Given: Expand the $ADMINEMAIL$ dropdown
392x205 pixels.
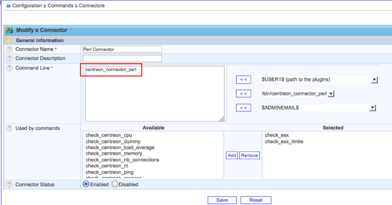Looking at the screenshot, I should tap(372, 107).
